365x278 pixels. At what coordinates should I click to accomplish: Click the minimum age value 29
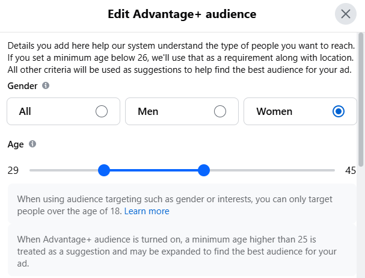13,170
